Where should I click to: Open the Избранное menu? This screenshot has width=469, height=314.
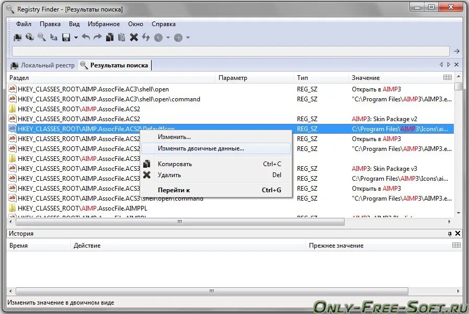click(x=104, y=24)
